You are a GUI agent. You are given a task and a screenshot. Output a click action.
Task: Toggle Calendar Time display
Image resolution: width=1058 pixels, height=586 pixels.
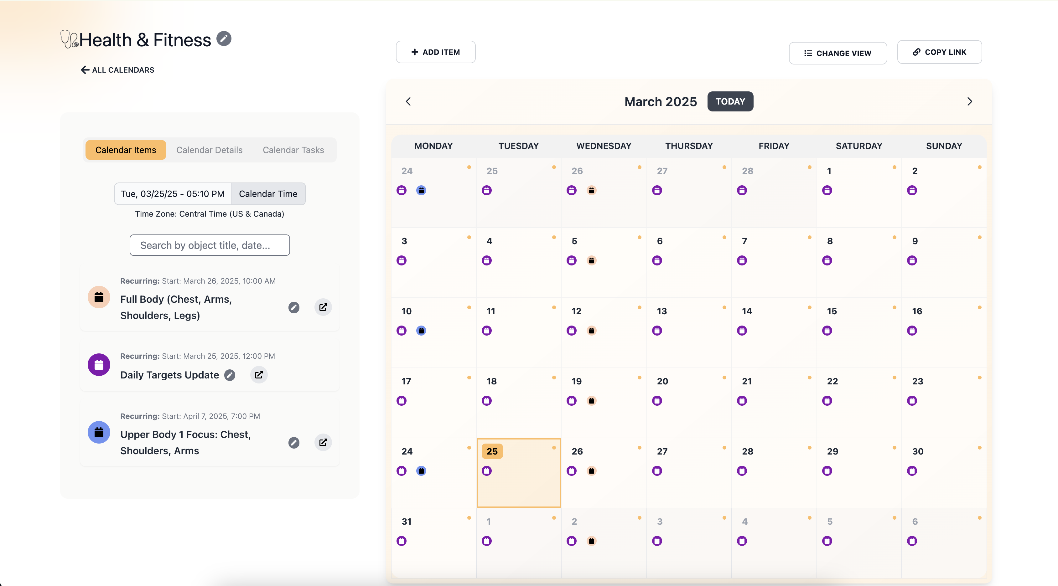click(268, 193)
